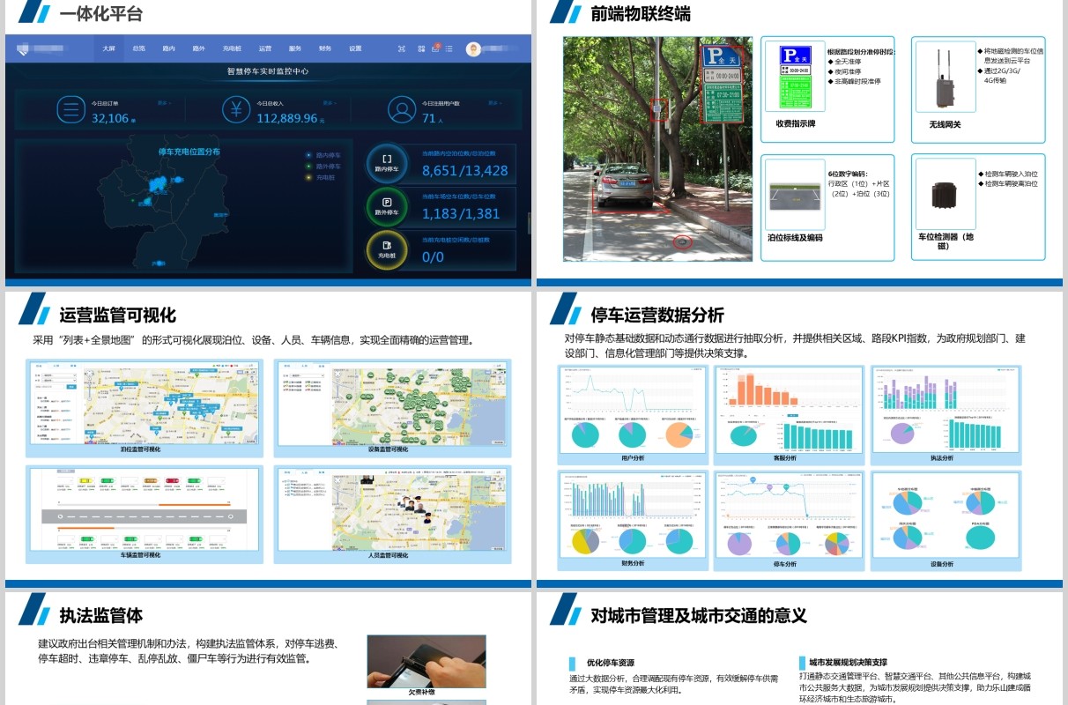Click the user icon for 今日注册用户数
This screenshot has width=1068, height=705.
(402, 110)
